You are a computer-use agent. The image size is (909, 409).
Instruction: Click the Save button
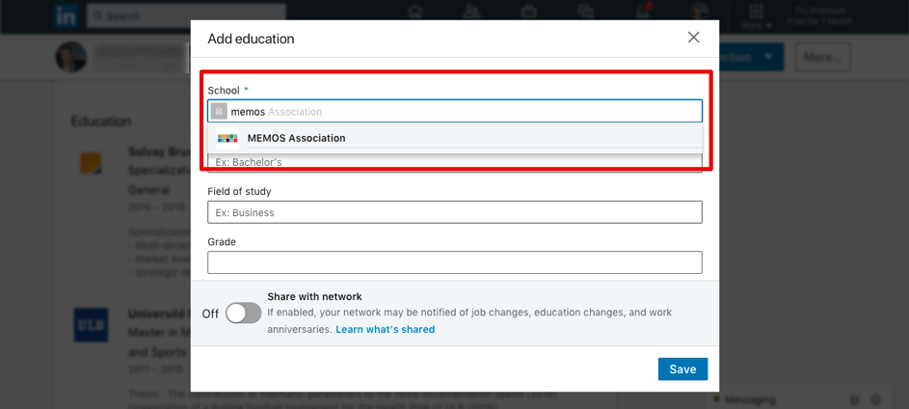coord(682,369)
